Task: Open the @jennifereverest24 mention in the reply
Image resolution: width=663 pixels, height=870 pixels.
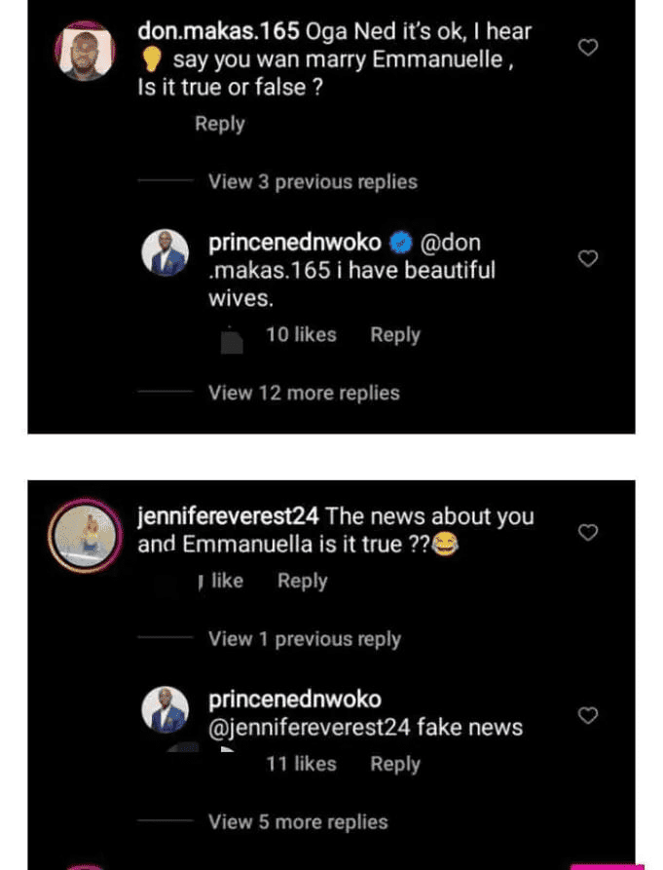Action: 317,728
